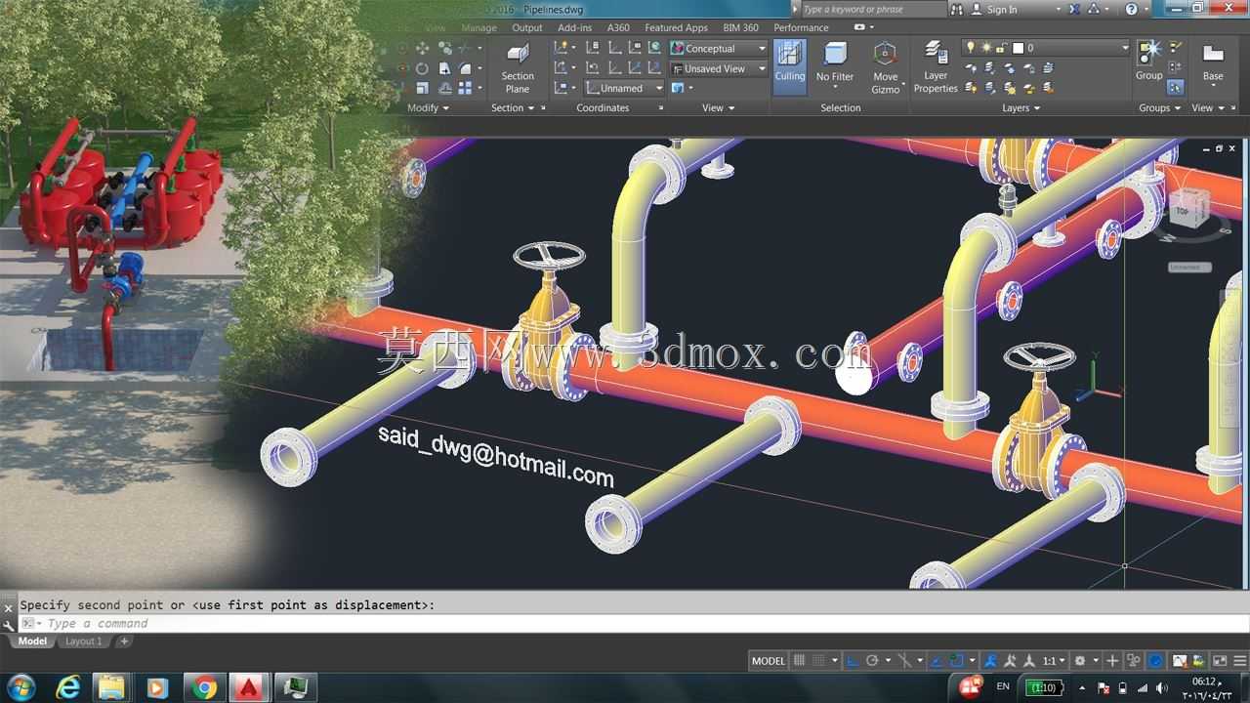This screenshot has height=703, width=1250.
Task: Click the Model layout tab
Action: (x=32, y=641)
